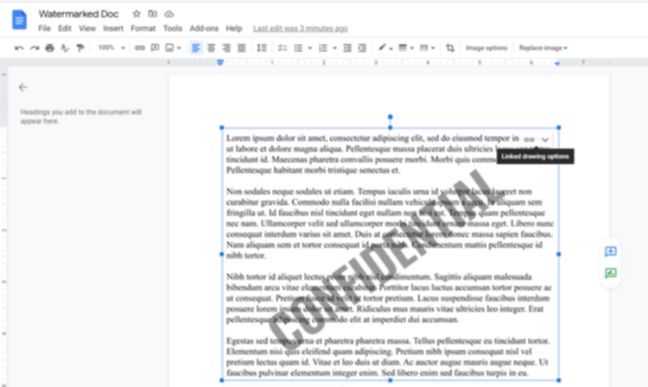Viewport: 648px width, 387px height.
Task: Open the View menu
Action: pyautogui.click(x=87, y=29)
